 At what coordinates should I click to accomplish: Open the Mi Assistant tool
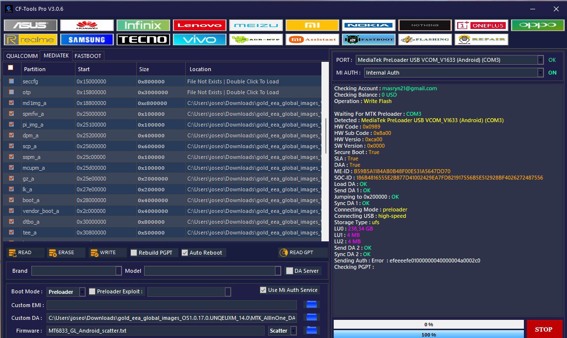[x=312, y=40]
